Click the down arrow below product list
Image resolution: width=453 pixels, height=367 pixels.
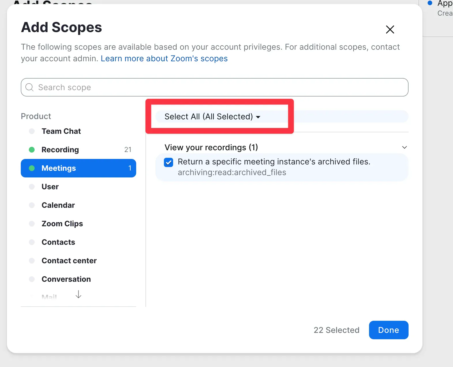(78, 294)
